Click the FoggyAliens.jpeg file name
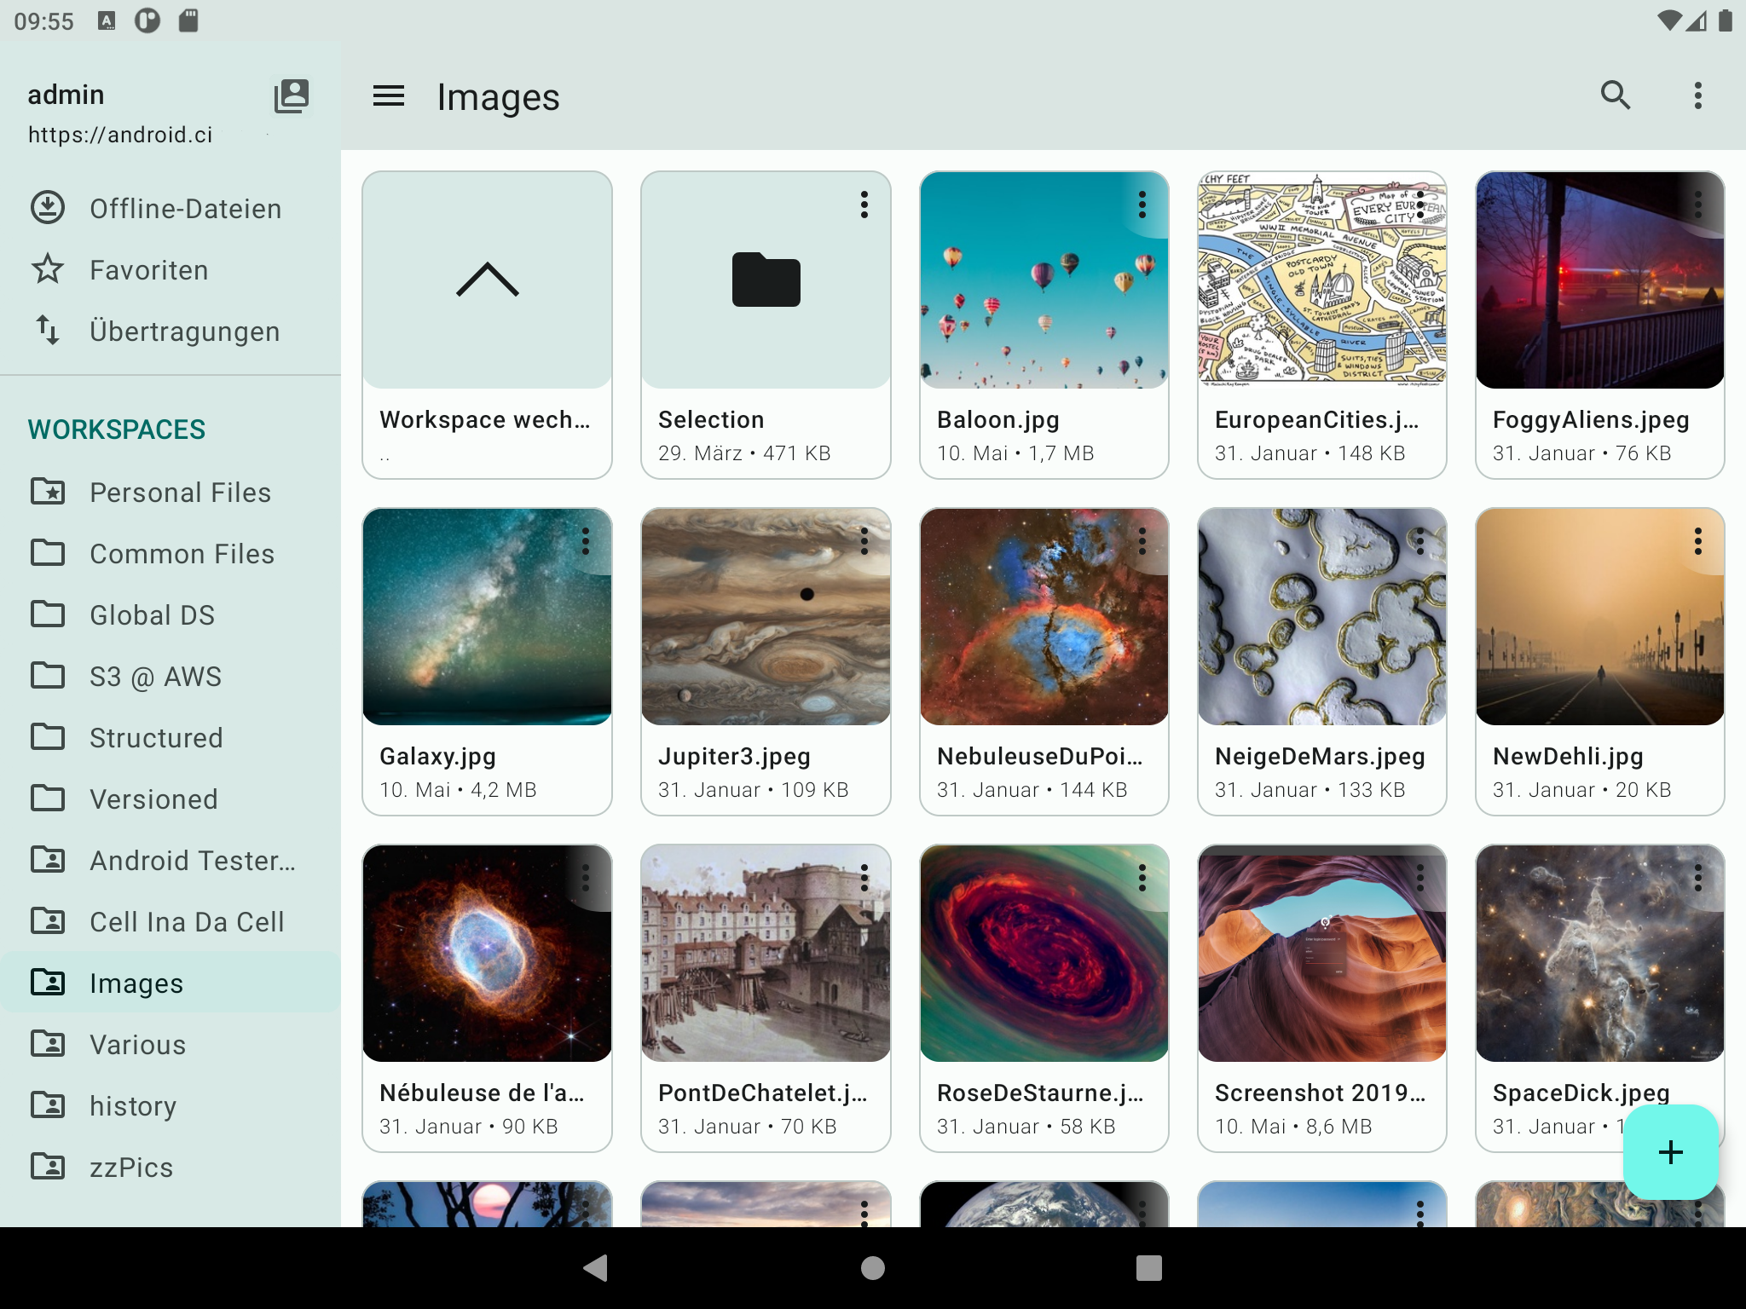 point(1591,419)
